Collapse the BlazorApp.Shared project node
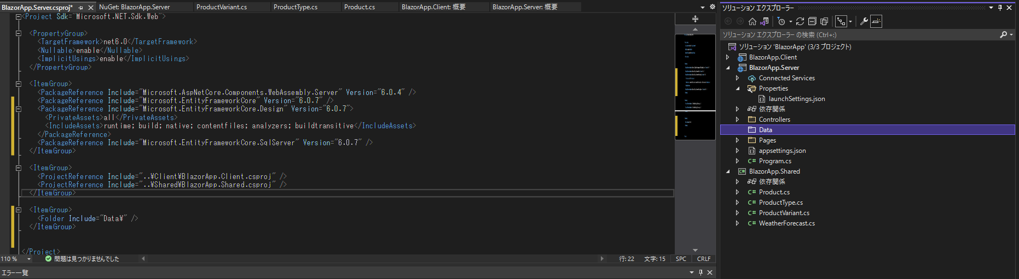 click(727, 171)
